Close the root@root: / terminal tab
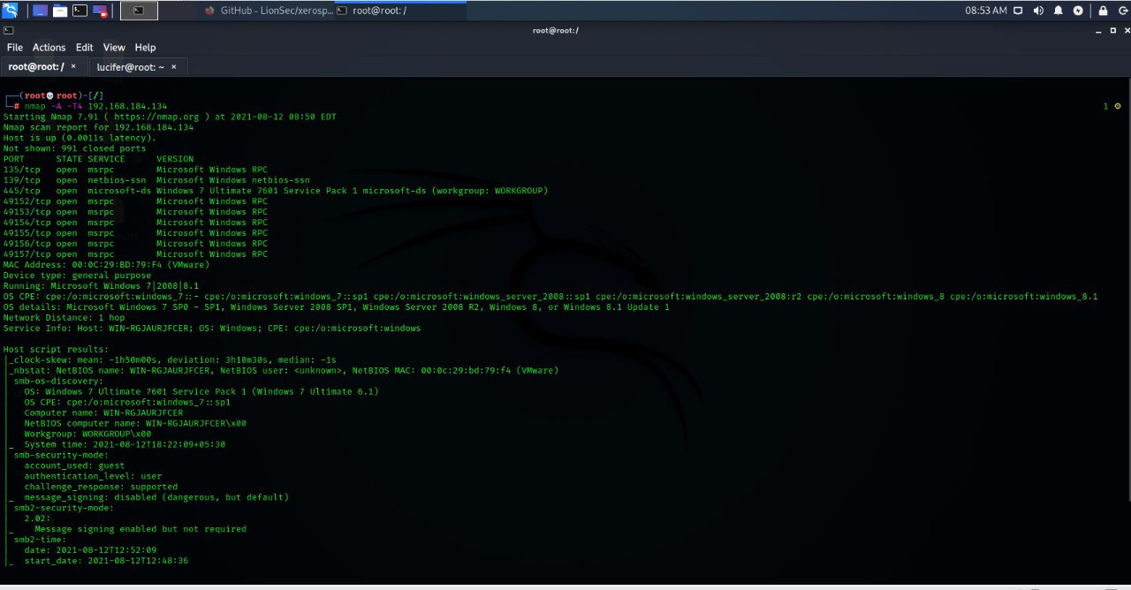This screenshot has height=590, width=1131. (x=73, y=66)
